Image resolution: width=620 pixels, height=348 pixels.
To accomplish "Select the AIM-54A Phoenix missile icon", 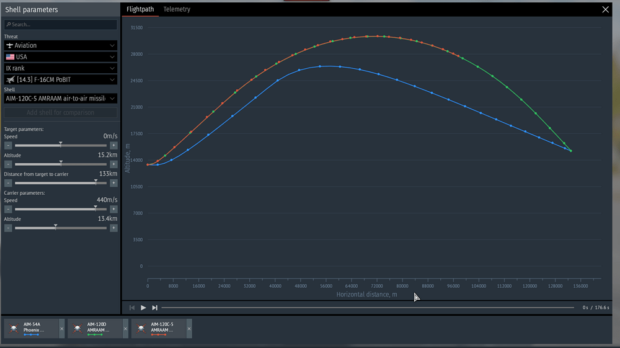I will pos(14,328).
